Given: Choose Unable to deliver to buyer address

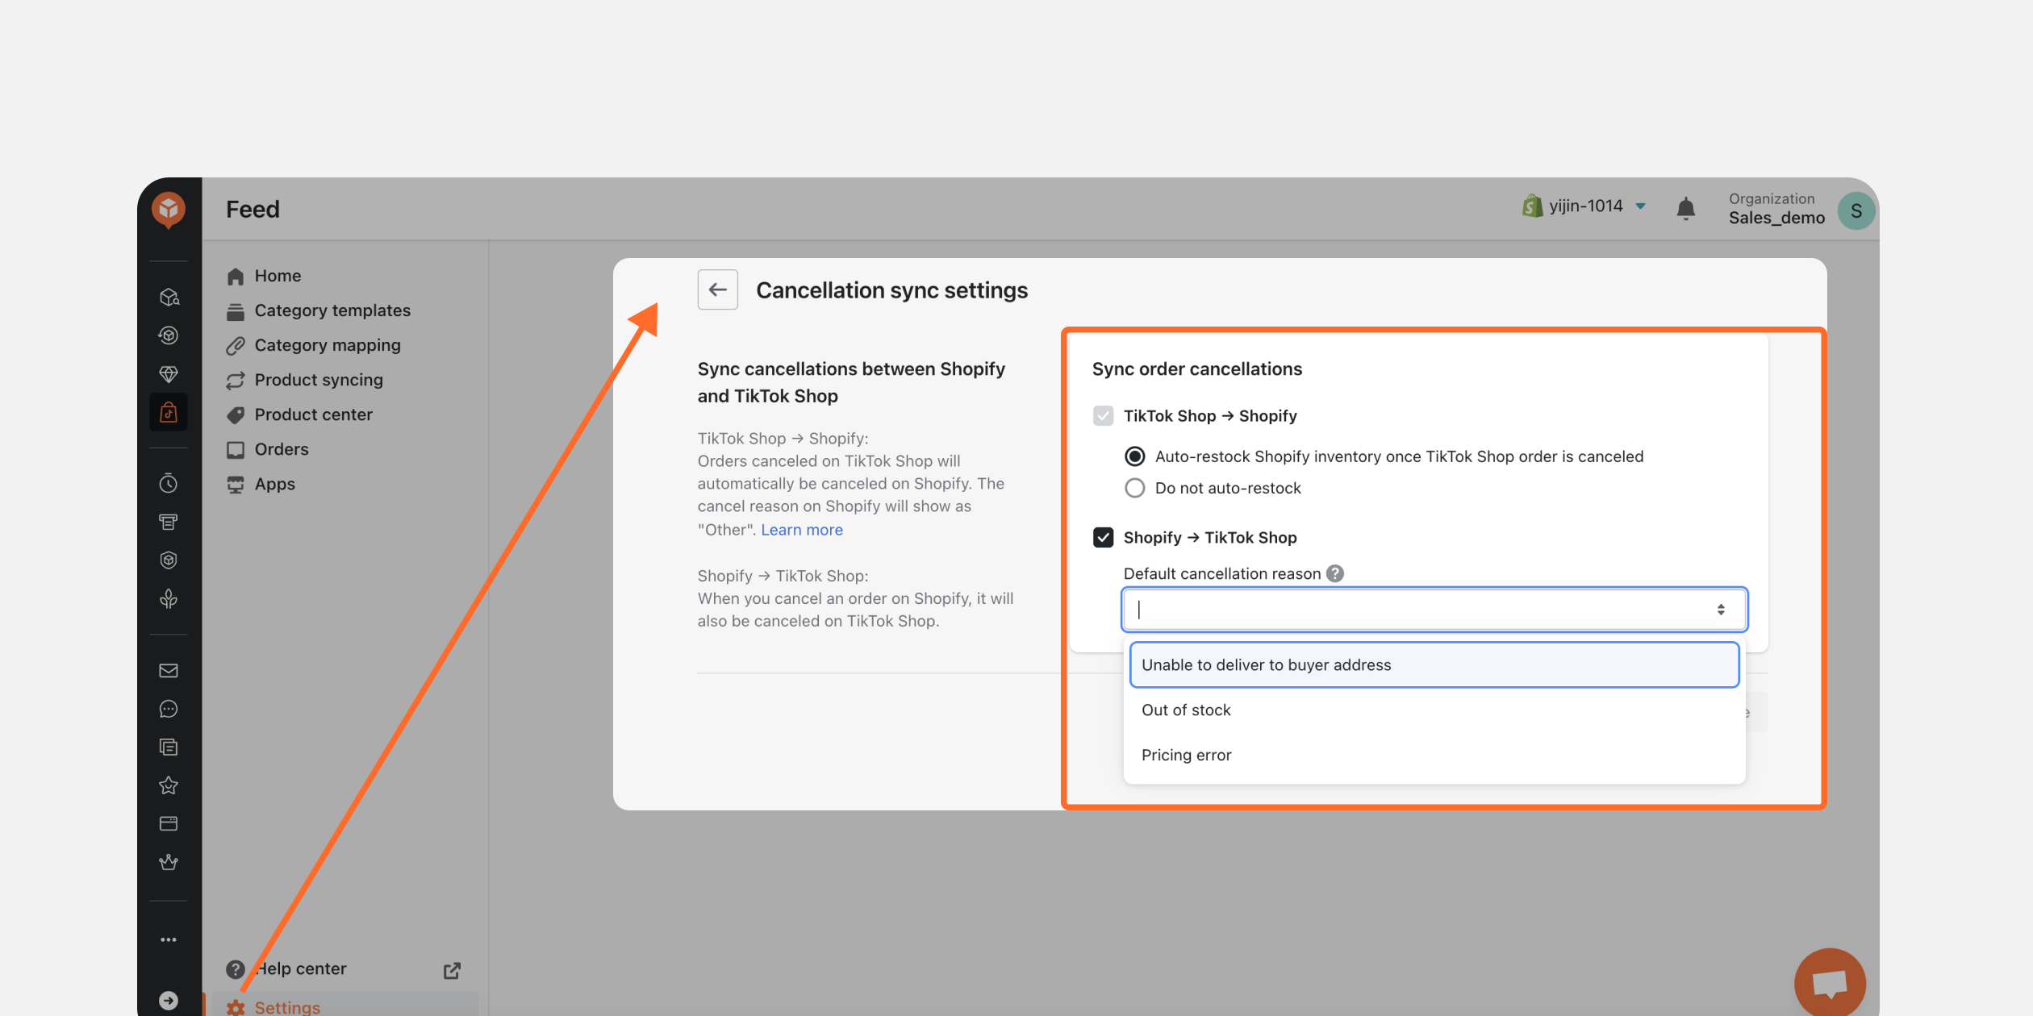Looking at the screenshot, I should pos(1434,665).
